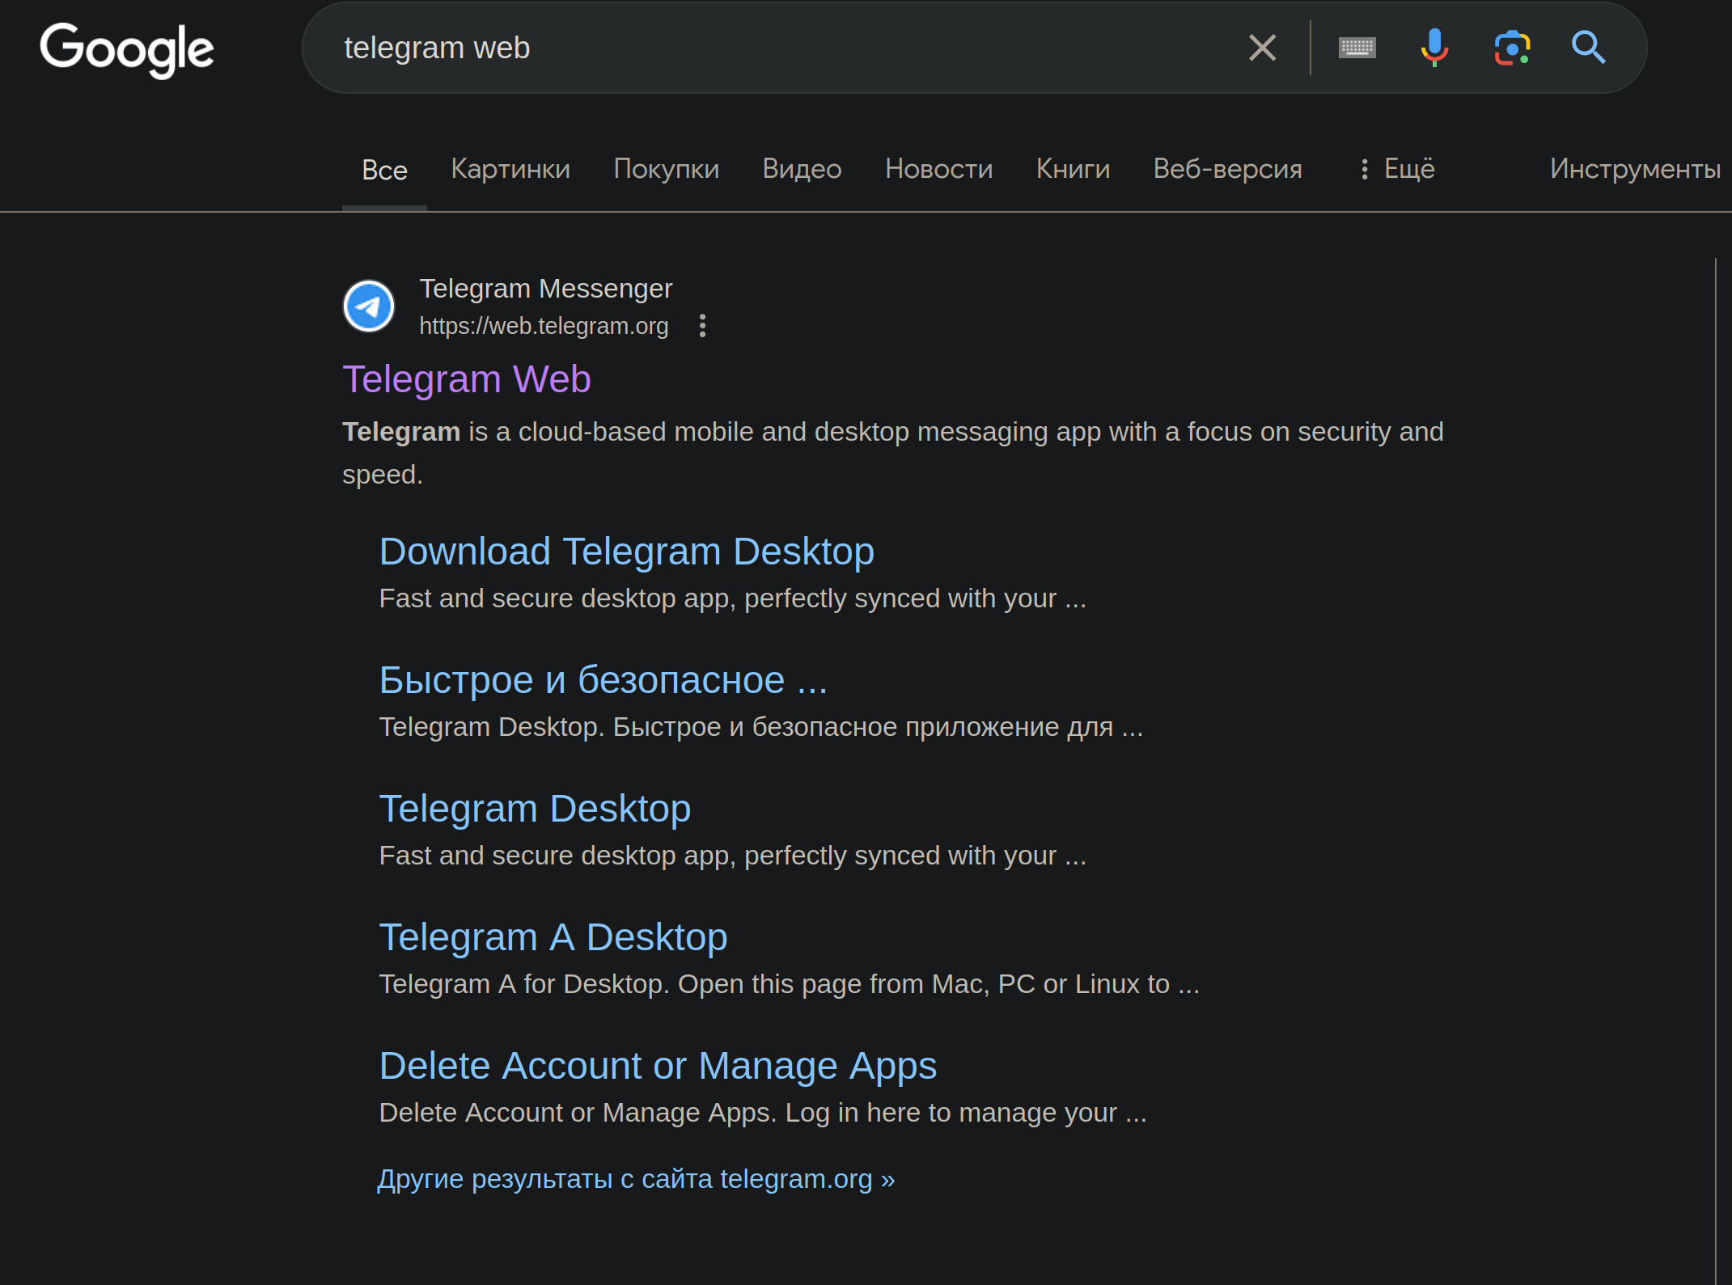The height and width of the screenshot is (1285, 1732).
Task: Open the Telegram Web result
Action: tap(467, 379)
